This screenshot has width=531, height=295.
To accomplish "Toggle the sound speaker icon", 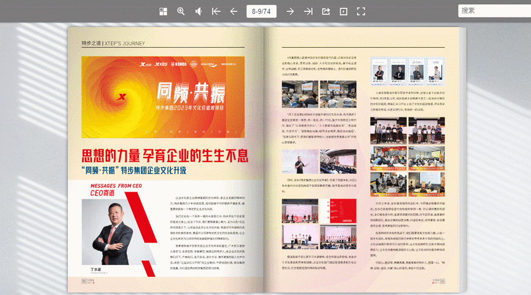I will click(x=199, y=12).
